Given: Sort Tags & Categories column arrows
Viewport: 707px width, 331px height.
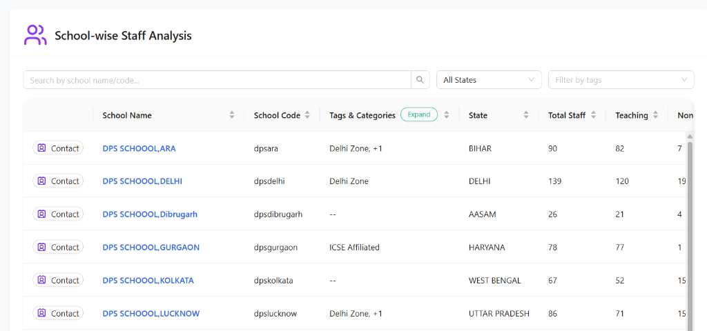Looking at the screenshot, I should click(x=447, y=115).
